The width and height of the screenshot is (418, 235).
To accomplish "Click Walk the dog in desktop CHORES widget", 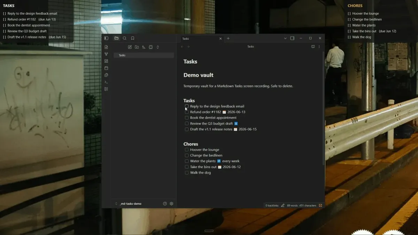I will point(361,37).
